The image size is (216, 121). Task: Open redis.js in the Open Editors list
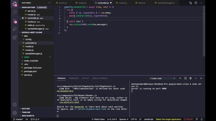click(36, 25)
